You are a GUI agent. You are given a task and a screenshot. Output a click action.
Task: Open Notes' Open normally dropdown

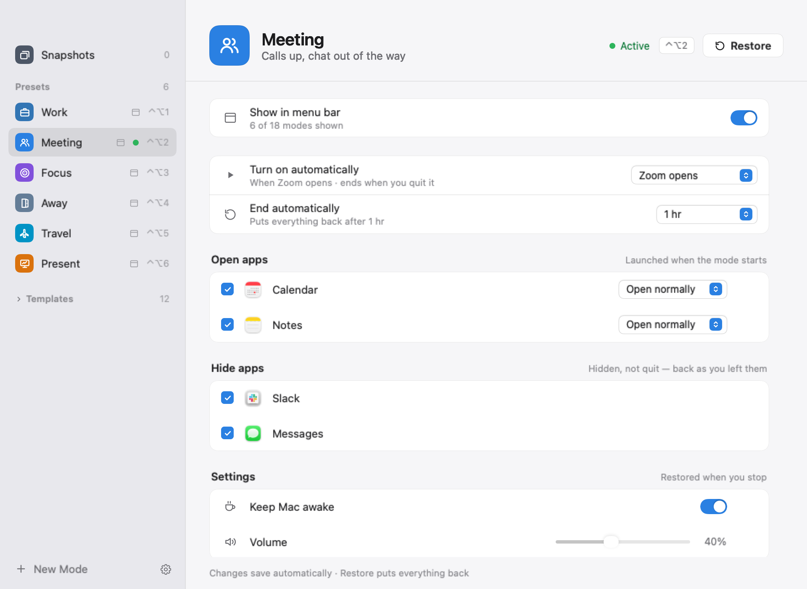(672, 325)
